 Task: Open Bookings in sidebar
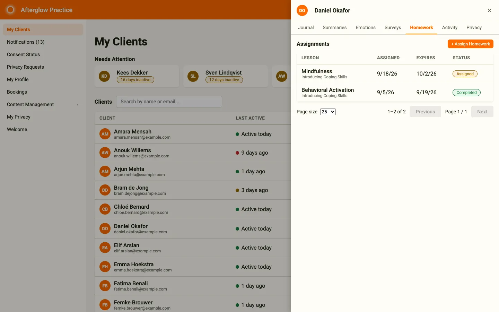coord(43,92)
